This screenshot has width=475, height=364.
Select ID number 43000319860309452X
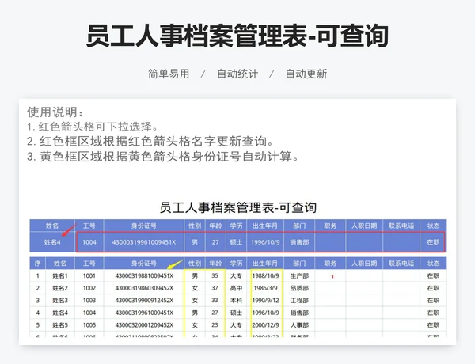click(x=144, y=288)
